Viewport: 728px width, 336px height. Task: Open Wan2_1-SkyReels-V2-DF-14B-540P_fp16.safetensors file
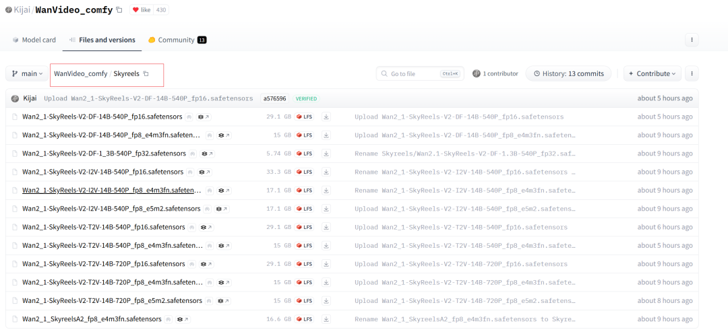click(x=102, y=117)
